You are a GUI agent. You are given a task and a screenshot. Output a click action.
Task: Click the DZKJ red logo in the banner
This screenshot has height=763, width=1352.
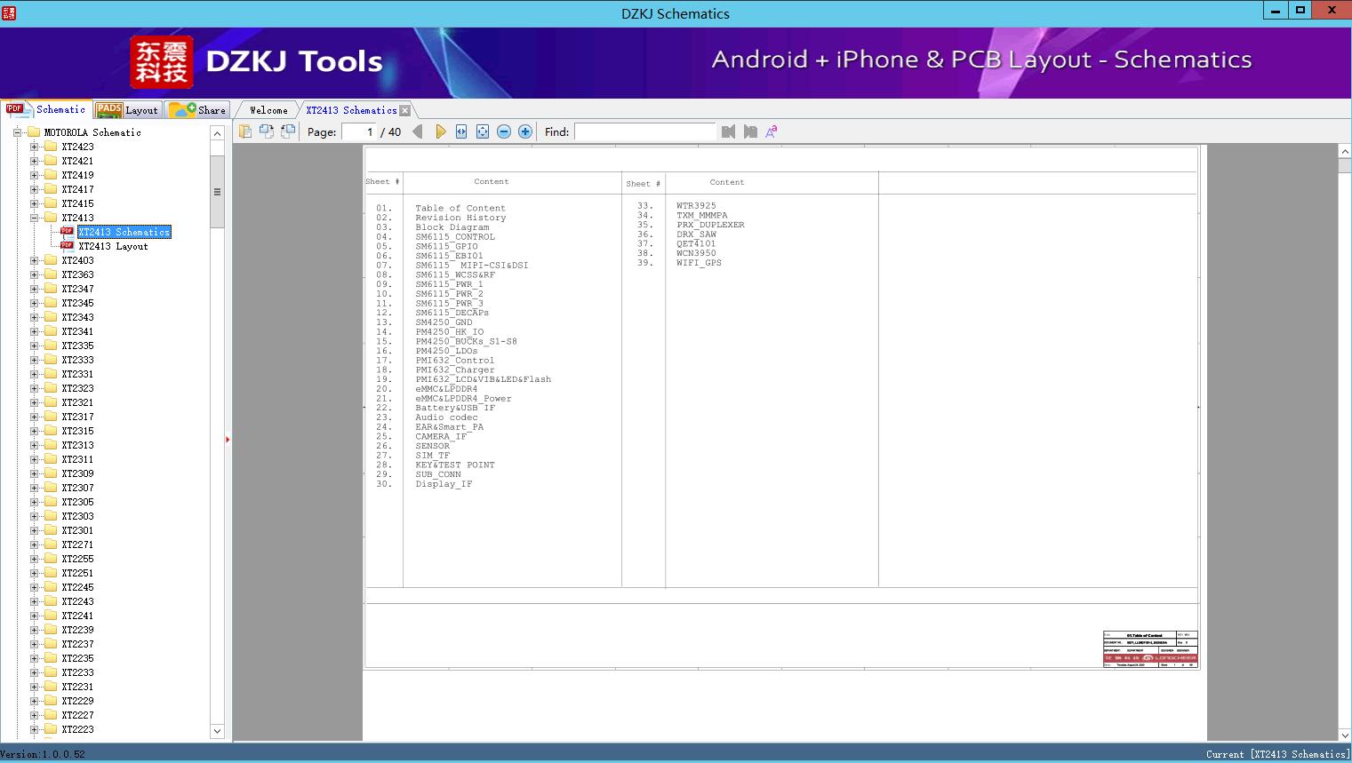(162, 62)
